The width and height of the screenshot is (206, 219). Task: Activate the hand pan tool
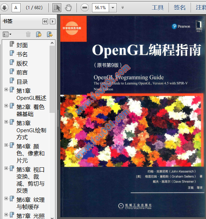pyautogui.click(x=68, y=8)
